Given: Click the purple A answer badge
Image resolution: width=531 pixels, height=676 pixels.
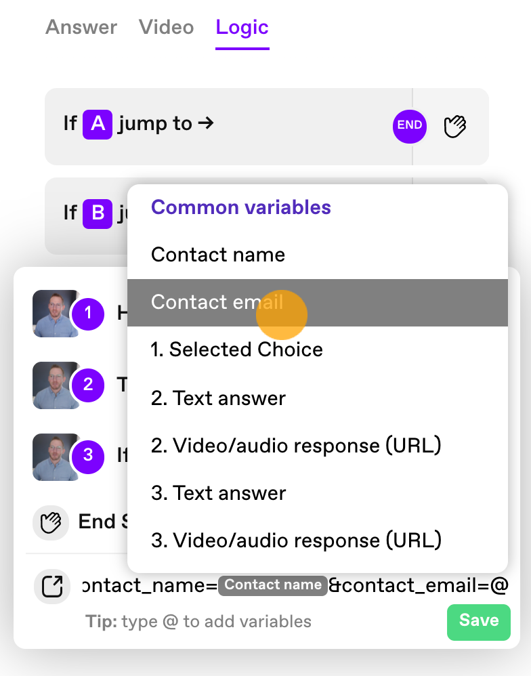Looking at the screenshot, I should (x=98, y=125).
